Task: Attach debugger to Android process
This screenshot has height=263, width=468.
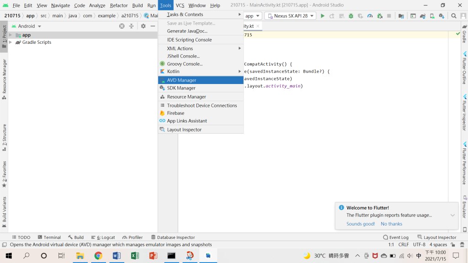Action: coord(380,16)
